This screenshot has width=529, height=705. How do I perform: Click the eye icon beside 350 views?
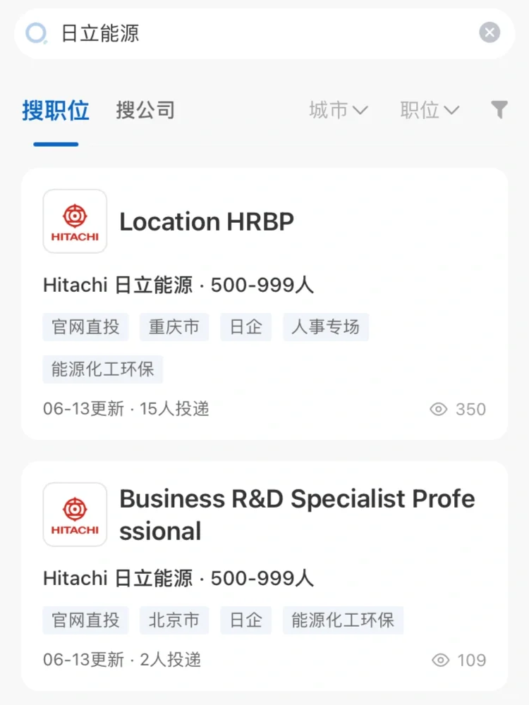pyautogui.click(x=439, y=409)
